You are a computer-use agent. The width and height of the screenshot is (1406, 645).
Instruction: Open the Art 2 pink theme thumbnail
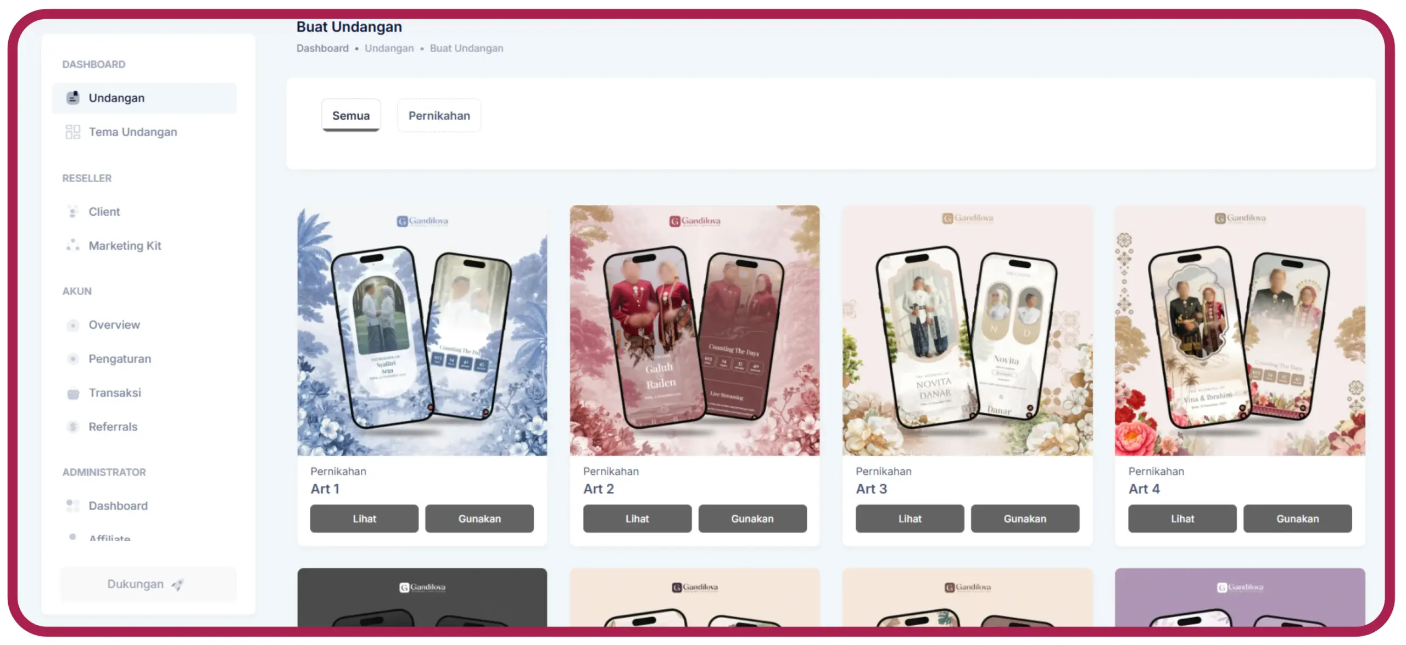coord(695,330)
